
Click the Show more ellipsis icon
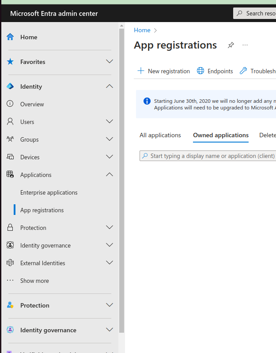pos(10,281)
